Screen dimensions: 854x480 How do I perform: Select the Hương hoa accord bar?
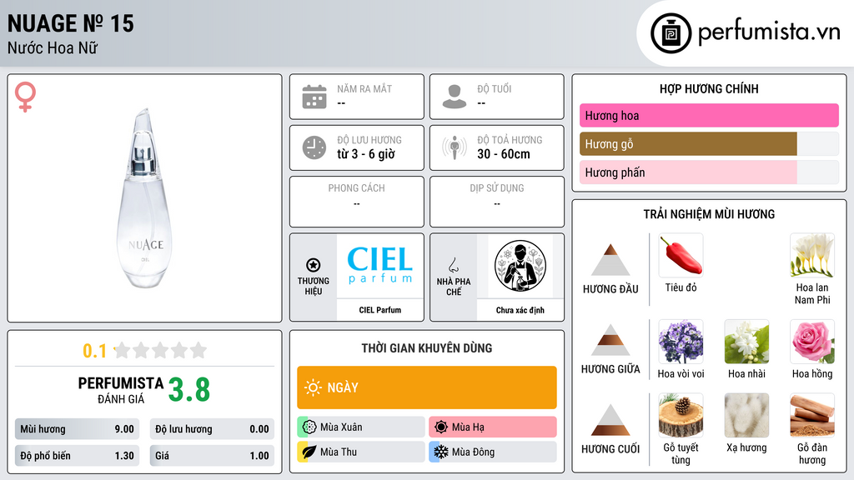pos(709,115)
